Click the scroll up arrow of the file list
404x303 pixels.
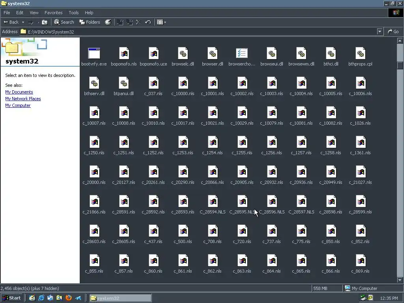point(400,41)
